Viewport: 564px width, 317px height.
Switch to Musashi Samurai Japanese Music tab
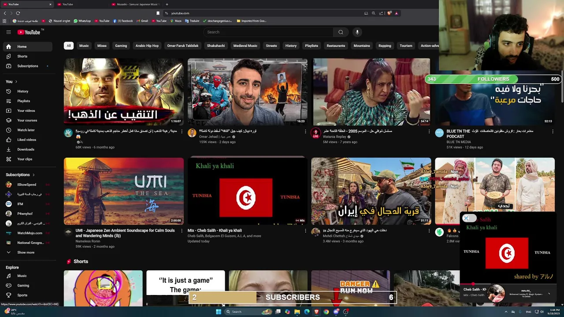click(137, 4)
